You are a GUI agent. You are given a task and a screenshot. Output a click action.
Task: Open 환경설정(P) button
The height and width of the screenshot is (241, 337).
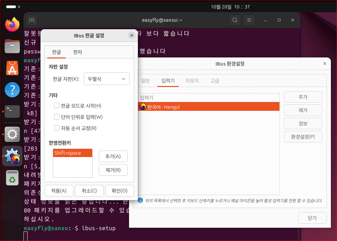303,137
